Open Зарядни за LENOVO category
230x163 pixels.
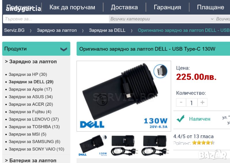[x=34, y=119]
